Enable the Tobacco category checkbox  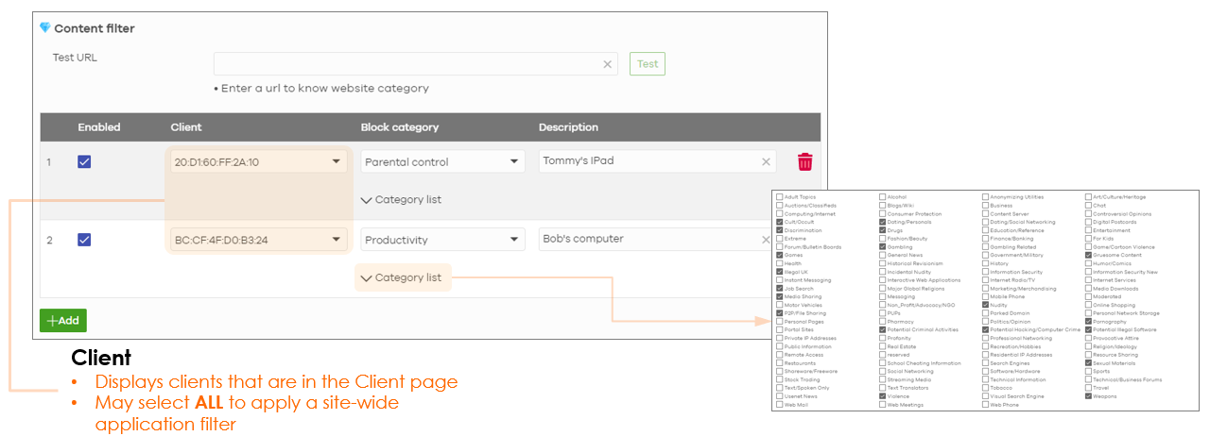point(985,388)
